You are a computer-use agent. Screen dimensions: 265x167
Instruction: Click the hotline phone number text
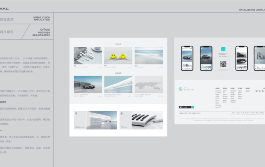point(189,90)
